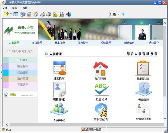Click the 综合人事管理系统 heading text
The image size is (168, 133).
142,54
